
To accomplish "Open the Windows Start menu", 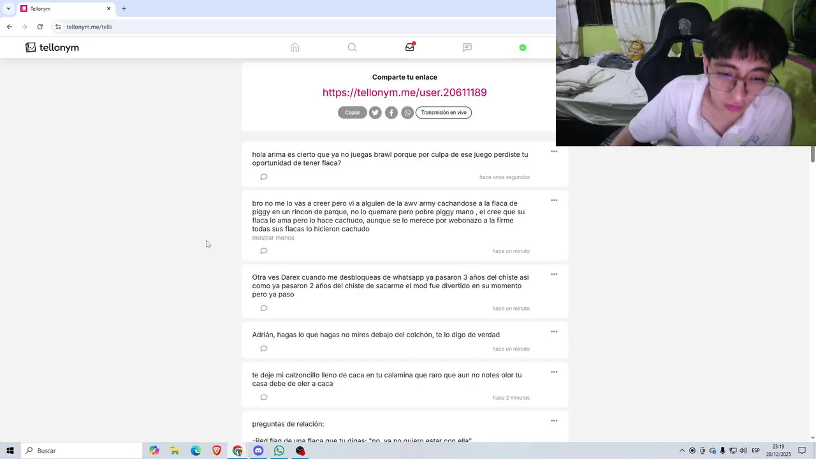I will point(10,451).
